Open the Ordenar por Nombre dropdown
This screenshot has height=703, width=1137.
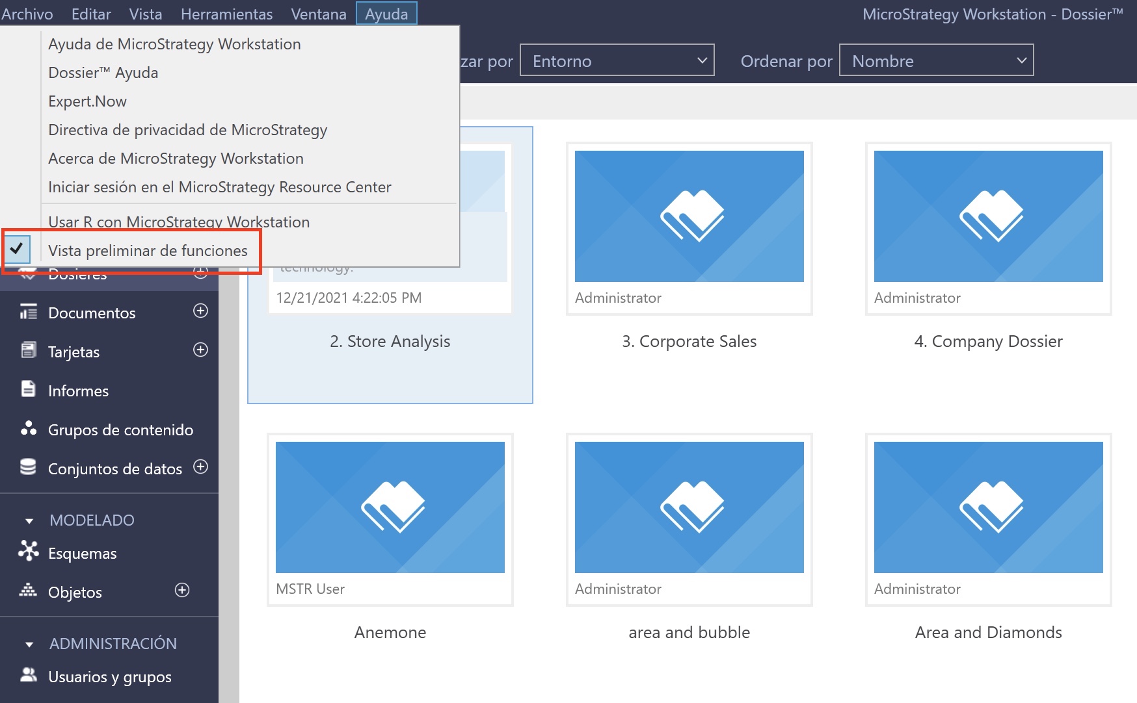tap(936, 60)
